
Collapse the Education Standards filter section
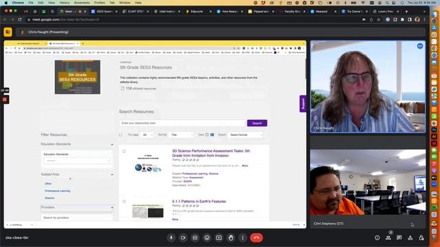point(112,144)
